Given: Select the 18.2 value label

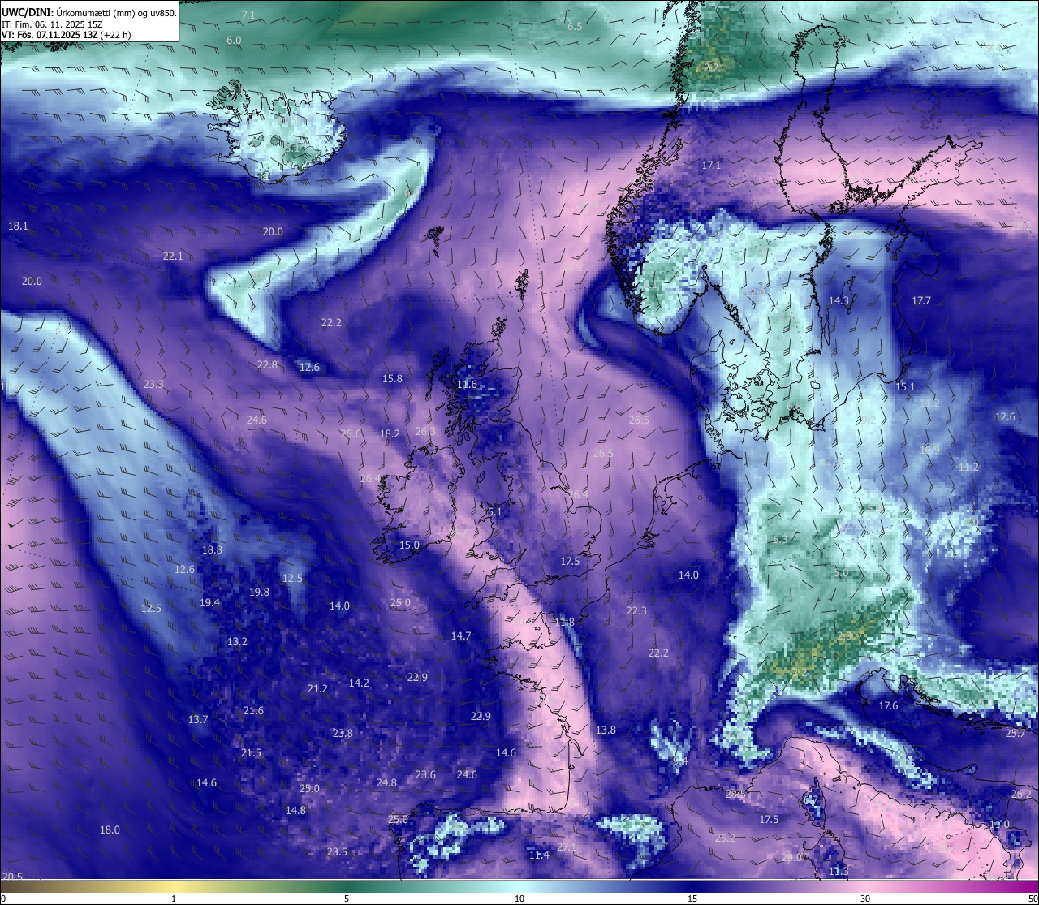Looking at the screenshot, I should coord(390,434).
